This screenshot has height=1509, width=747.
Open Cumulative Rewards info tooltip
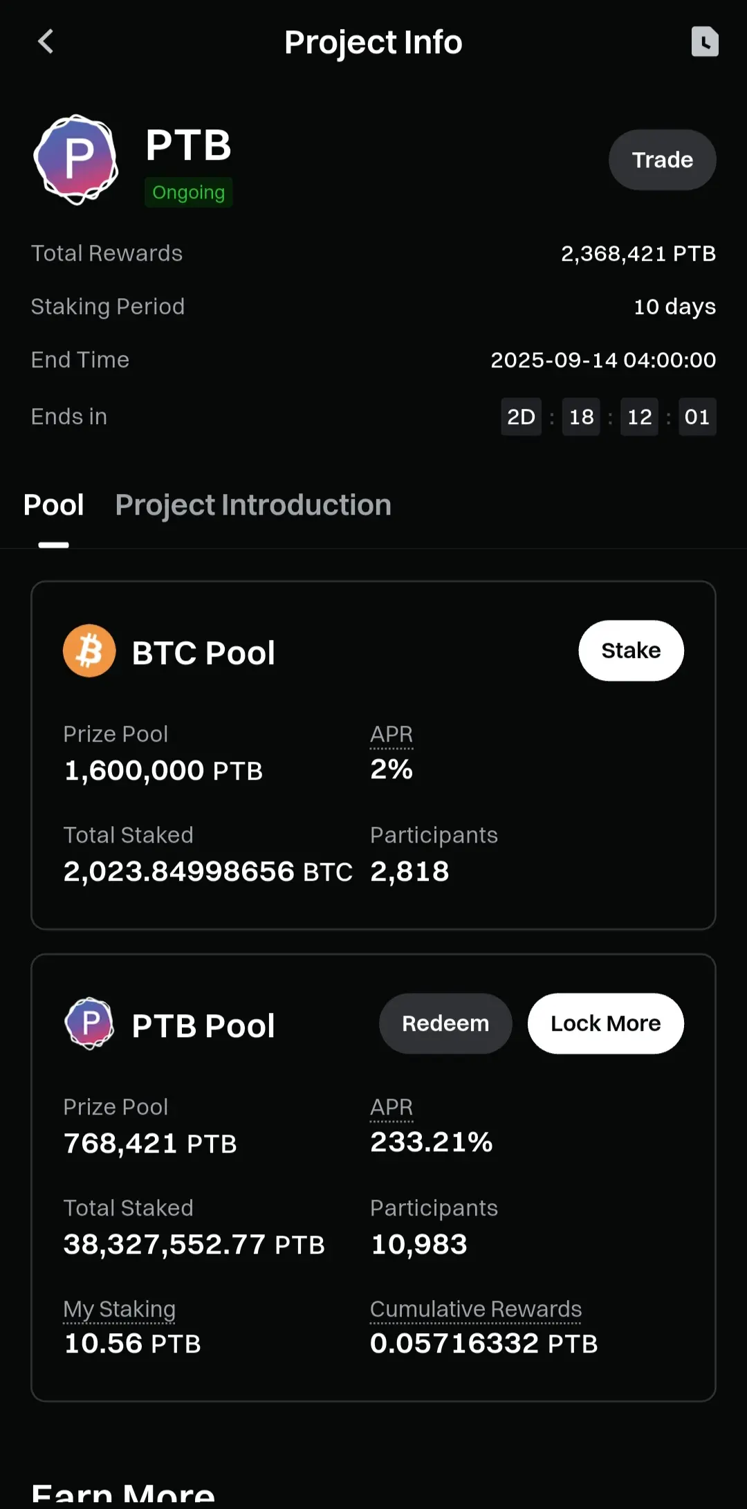476,1310
